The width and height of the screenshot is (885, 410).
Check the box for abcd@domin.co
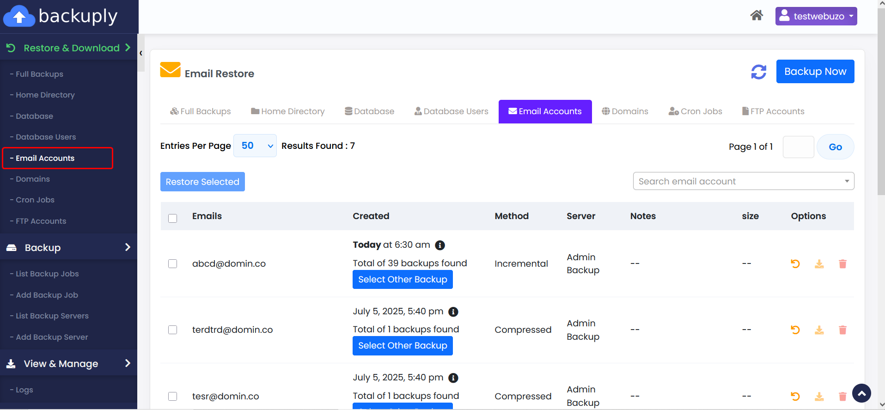click(x=173, y=264)
